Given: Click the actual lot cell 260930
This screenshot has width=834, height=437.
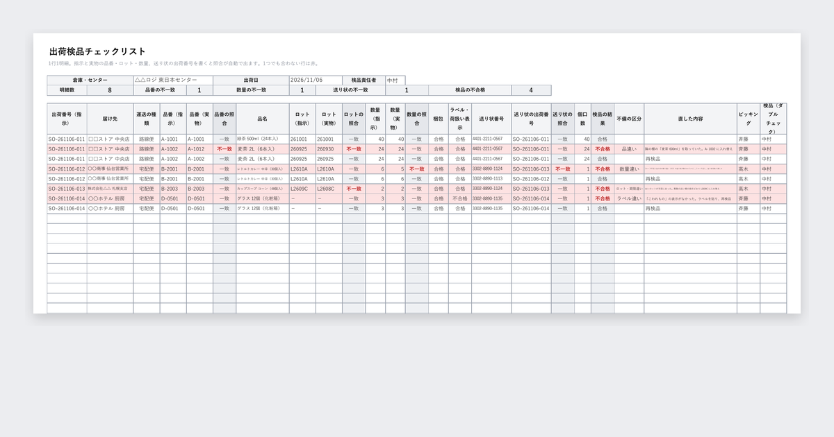Looking at the screenshot, I should pyautogui.click(x=329, y=149).
